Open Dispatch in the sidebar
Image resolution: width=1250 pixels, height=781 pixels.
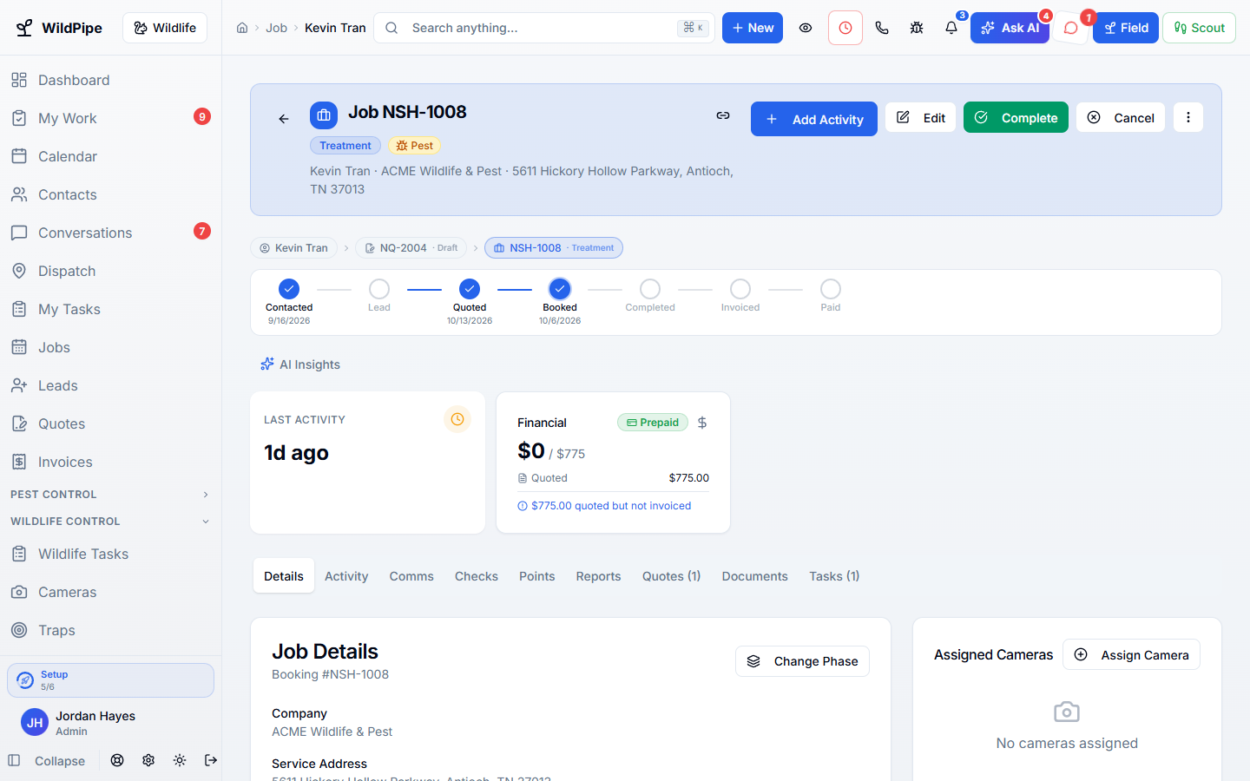(x=110, y=271)
